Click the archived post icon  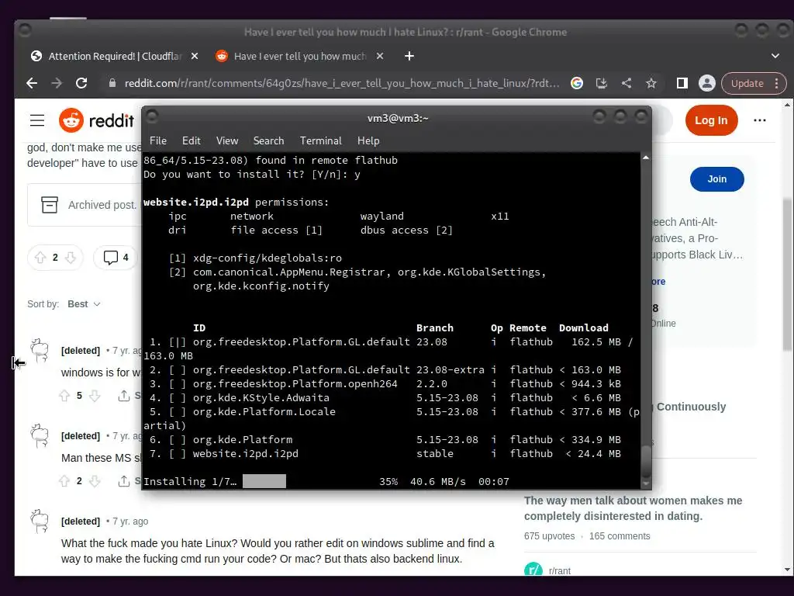[50, 205]
